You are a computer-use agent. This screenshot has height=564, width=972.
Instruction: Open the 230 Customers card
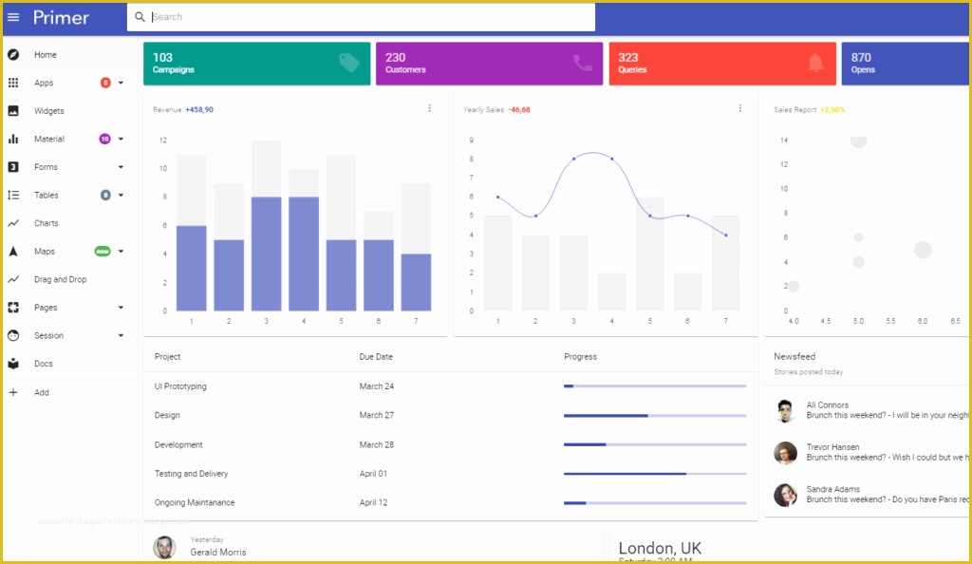pyautogui.click(x=489, y=64)
